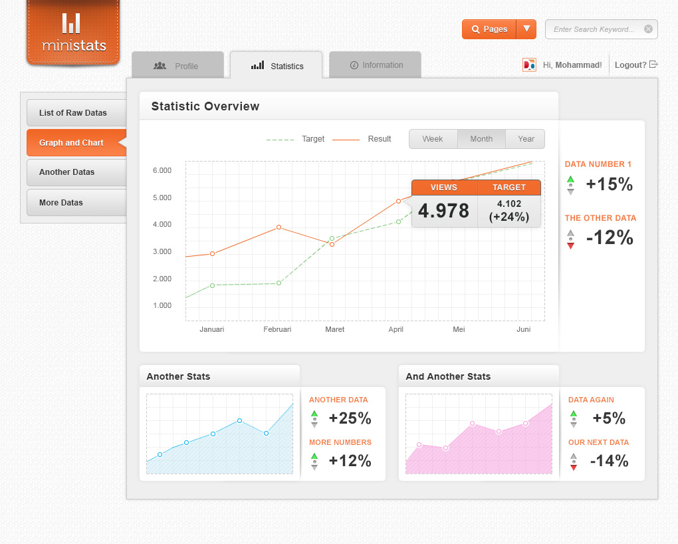Click the ministats logo badge
Viewport: 678px width, 544px height.
click(73, 31)
